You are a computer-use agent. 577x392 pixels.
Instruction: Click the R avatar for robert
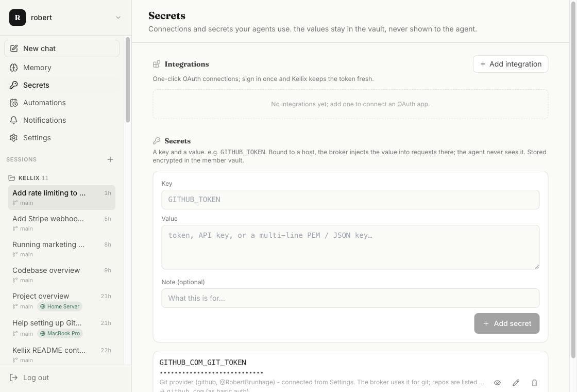click(x=18, y=18)
